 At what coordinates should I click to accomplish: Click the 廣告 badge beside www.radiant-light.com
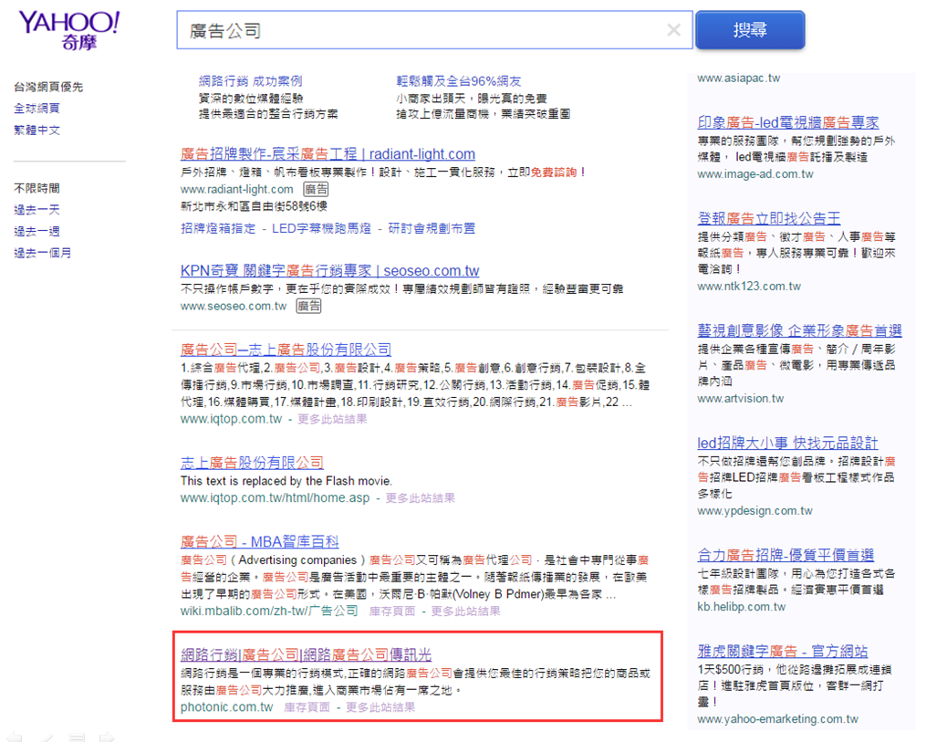point(316,189)
